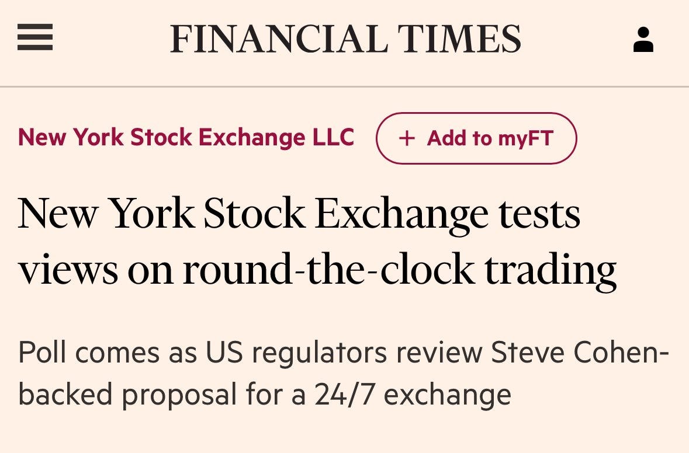
Task: Click the headline line 'views on round-the-clock trading'
Action: click(317, 270)
